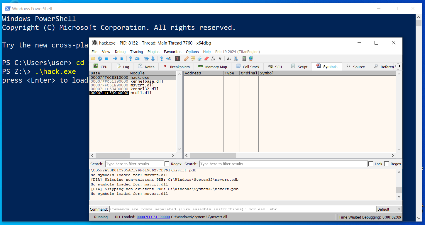This screenshot has height=225, width=425.
Task: Open the Strings search Az icon
Action: (x=229, y=59)
